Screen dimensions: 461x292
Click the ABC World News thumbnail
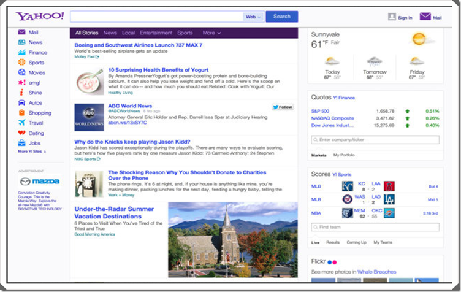point(89,117)
